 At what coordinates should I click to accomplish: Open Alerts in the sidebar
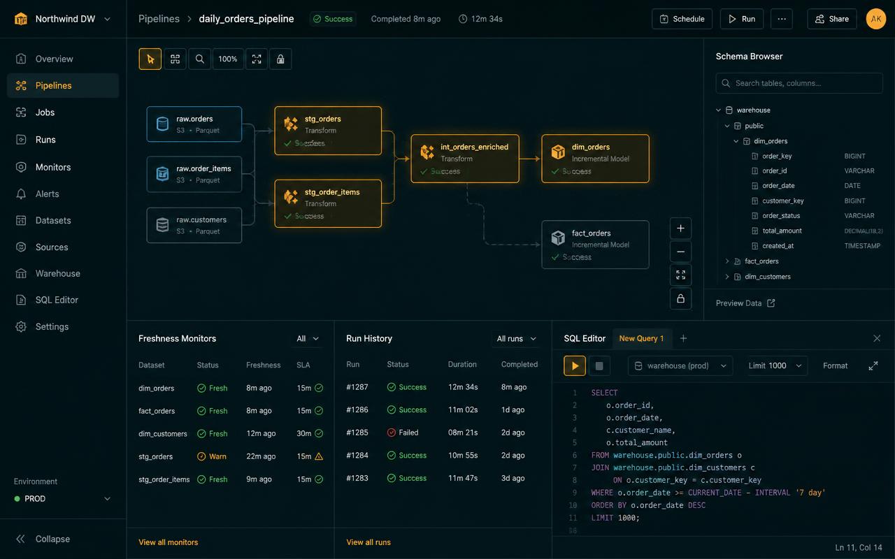pos(63,194)
